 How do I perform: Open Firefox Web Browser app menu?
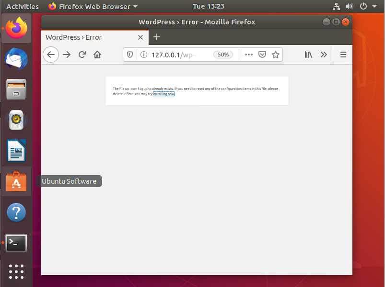[93, 6]
